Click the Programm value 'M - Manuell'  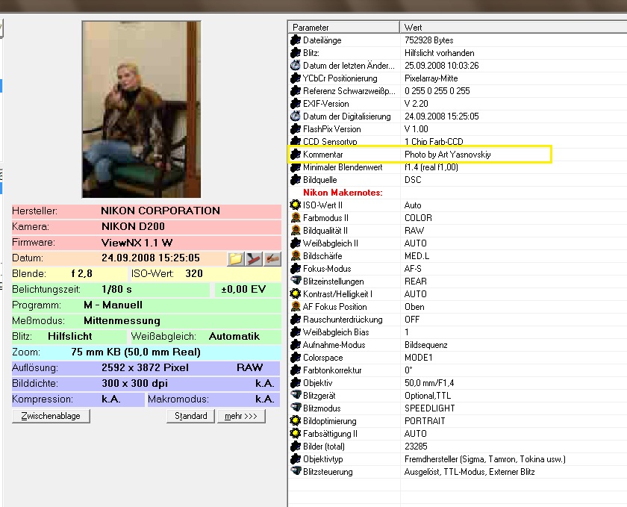pos(113,305)
